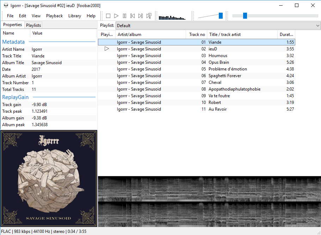
Task: Click the Track Number property row
Action: (49, 83)
